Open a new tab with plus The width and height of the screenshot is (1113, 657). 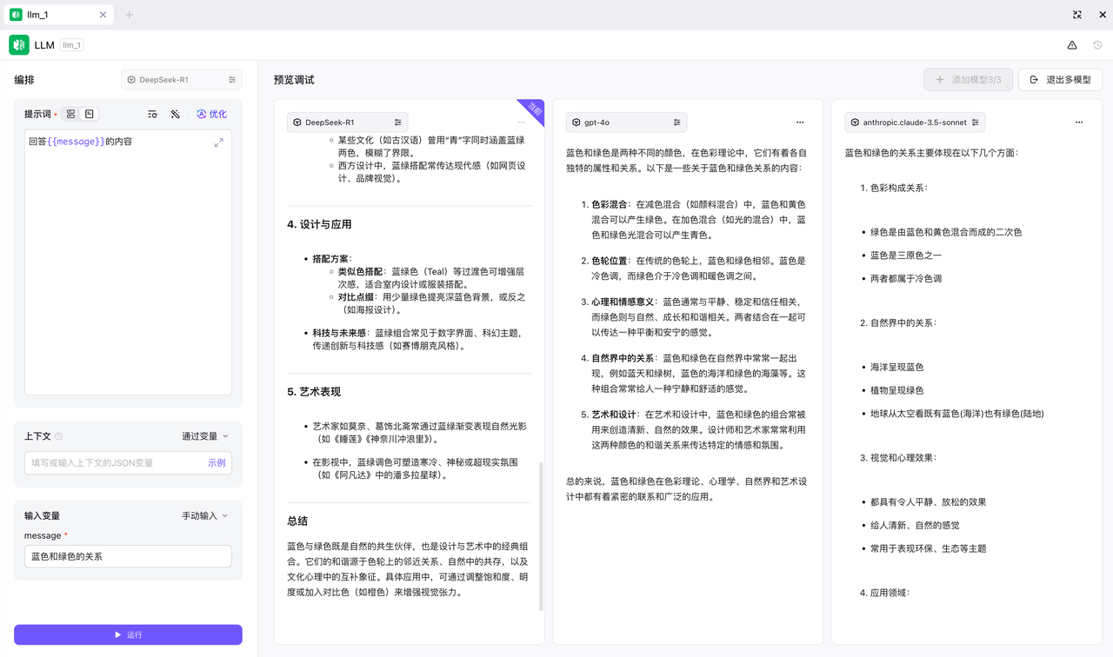(x=130, y=15)
